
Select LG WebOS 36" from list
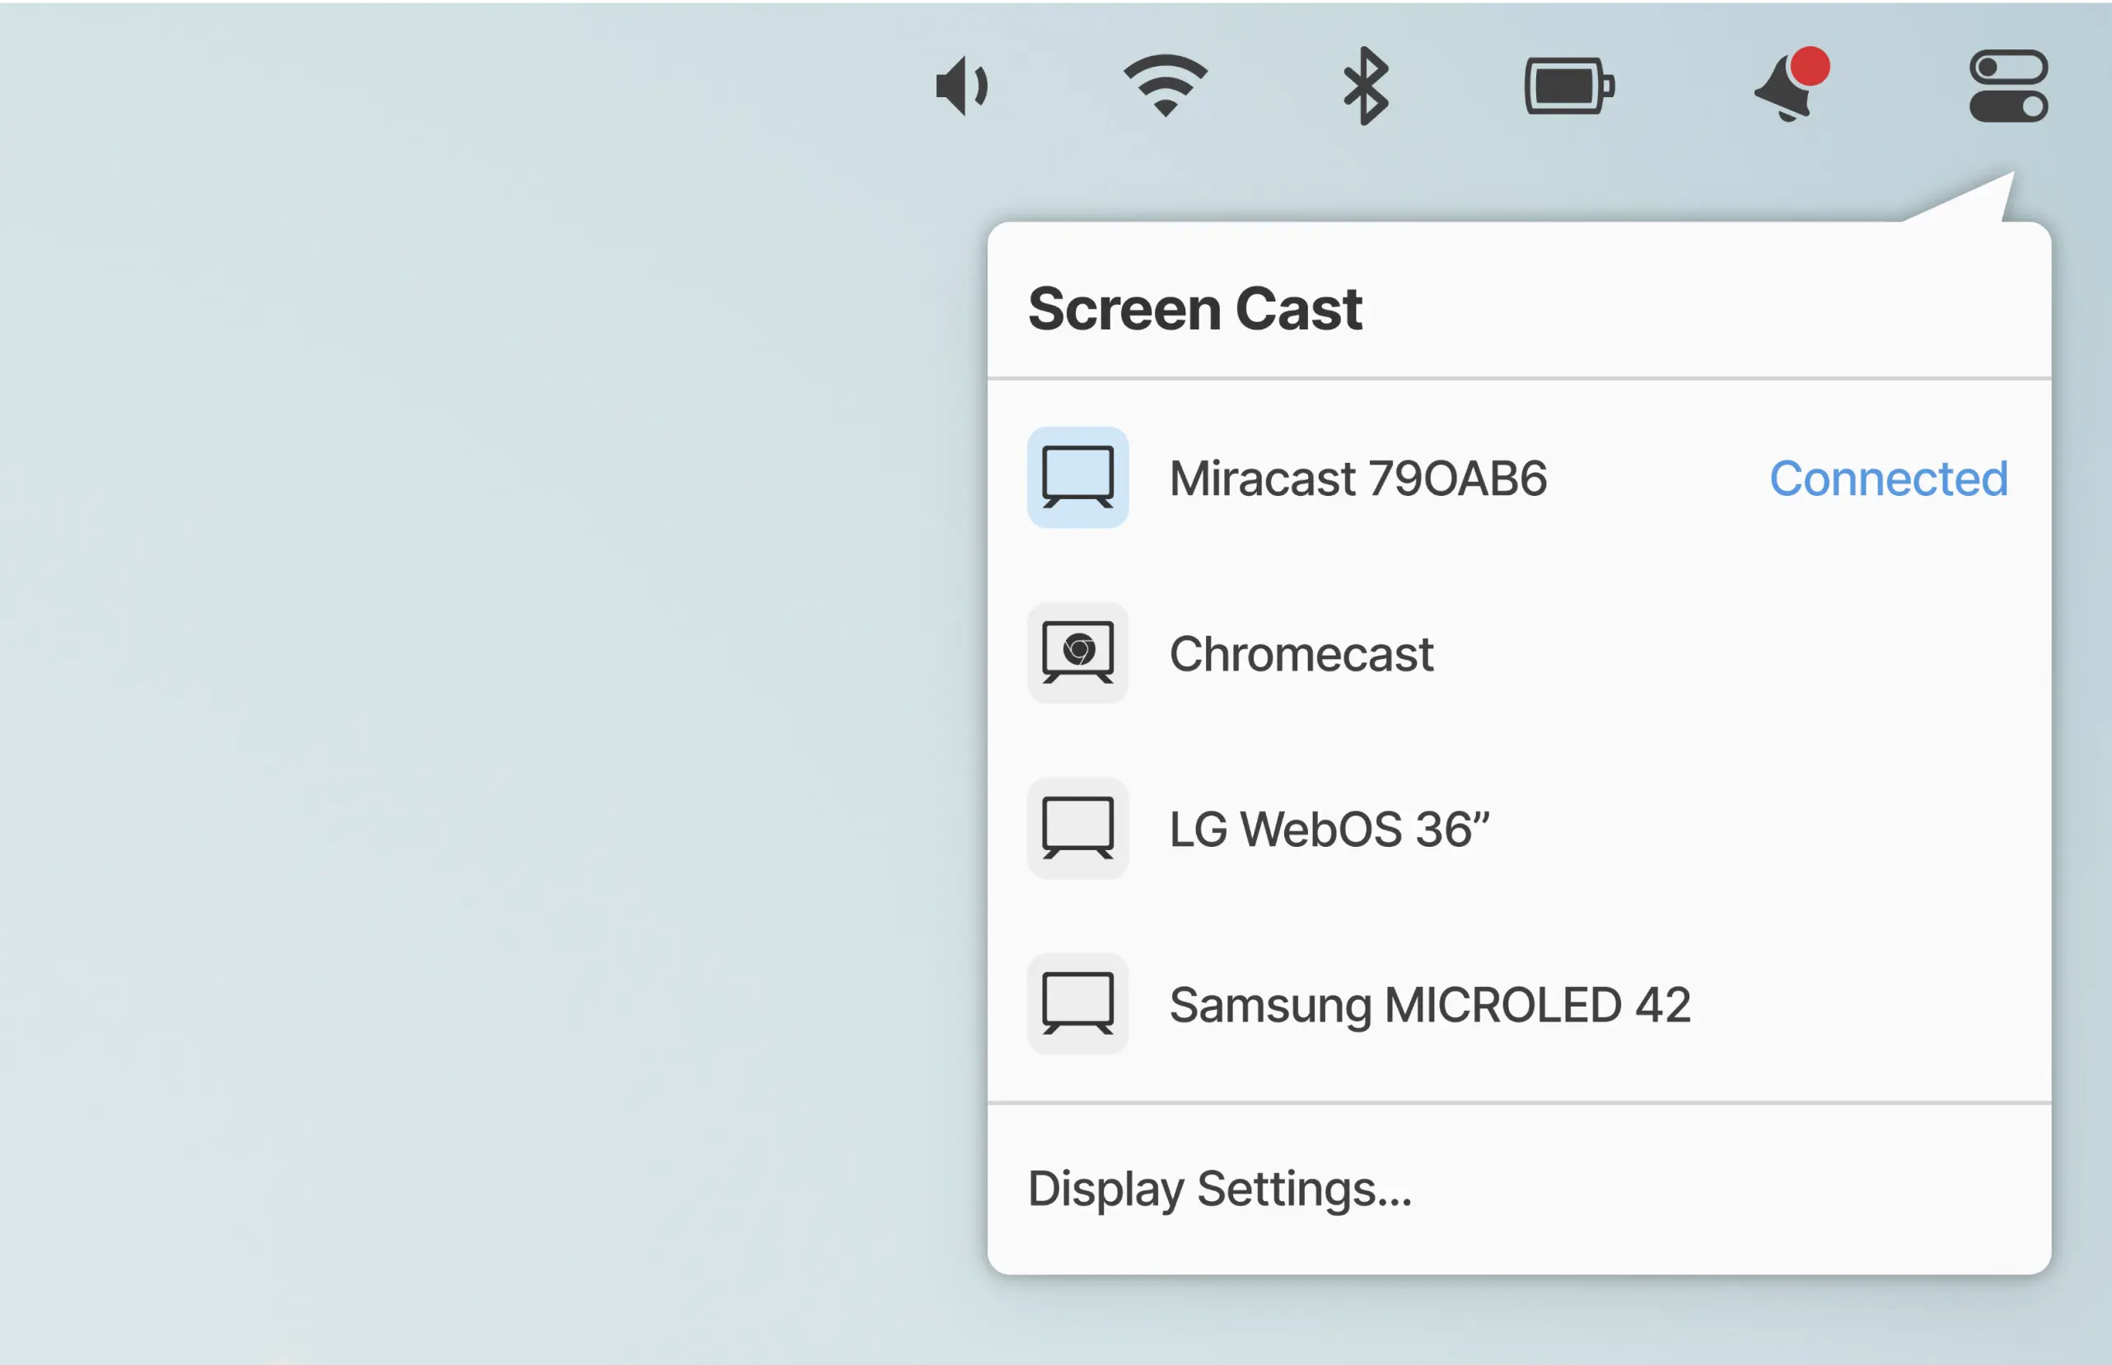[1329, 830]
